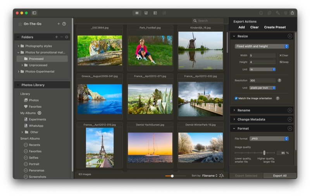Add a folder with the plus icon

pos(57,37)
